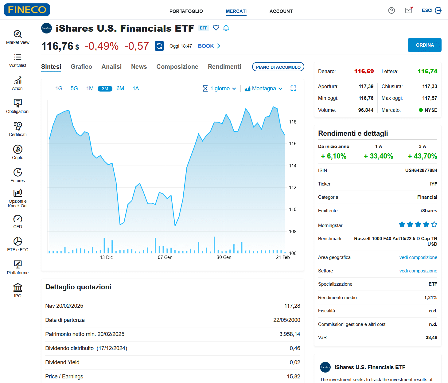
Task: Select the 5G chart range
Action: click(74, 88)
